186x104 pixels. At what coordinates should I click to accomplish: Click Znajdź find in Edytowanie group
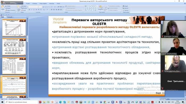pyautogui.click(x=125, y=6)
